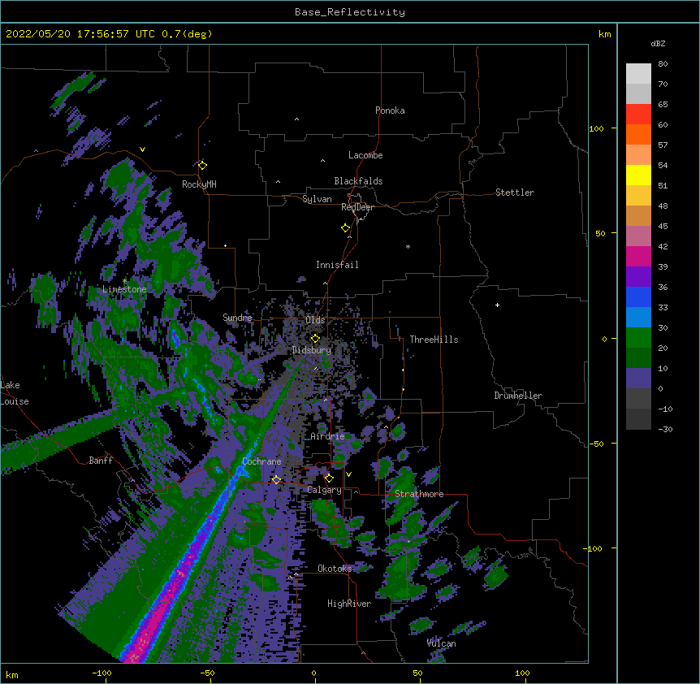This screenshot has width=700, height=684.
Task: Click the Okotoks town label
Action: (335, 569)
